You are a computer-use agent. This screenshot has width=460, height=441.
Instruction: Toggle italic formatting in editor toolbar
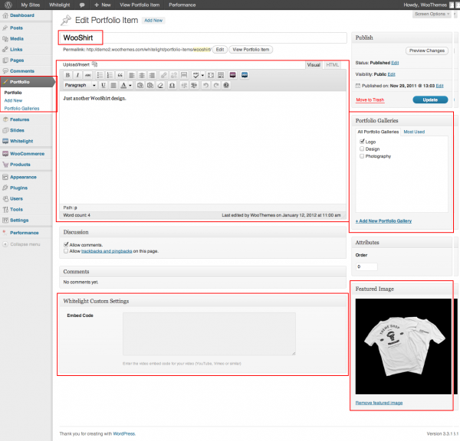coord(77,75)
